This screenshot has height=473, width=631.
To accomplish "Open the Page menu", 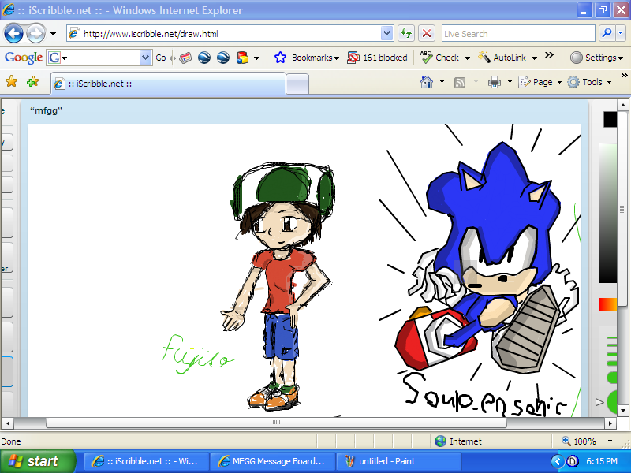I will pyautogui.click(x=540, y=82).
